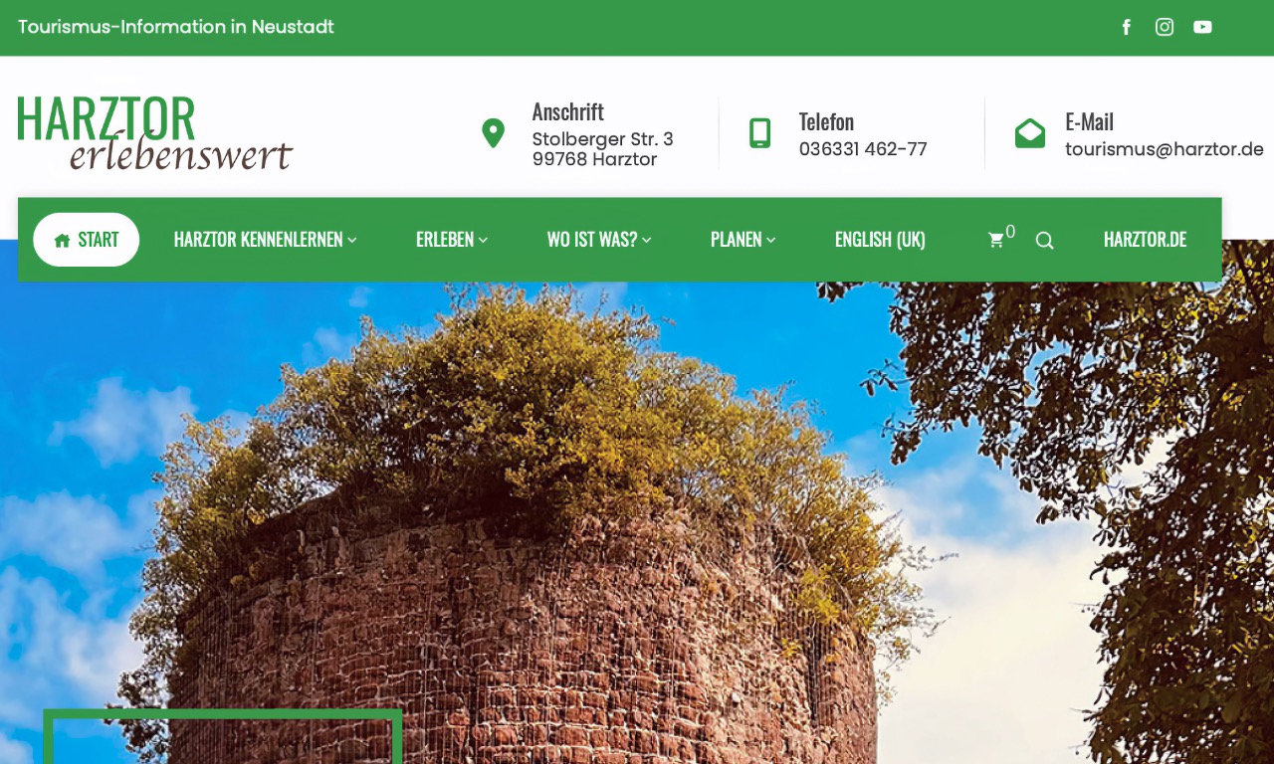
Task: Open the WO IST WAS? dropdown
Action: click(x=647, y=239)
